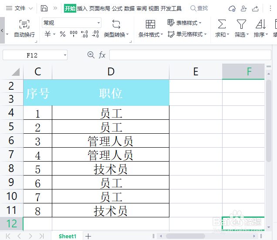The image size is (277, 240).
Task: Click the 查找 search box
Action: click(x=199, y=8)
